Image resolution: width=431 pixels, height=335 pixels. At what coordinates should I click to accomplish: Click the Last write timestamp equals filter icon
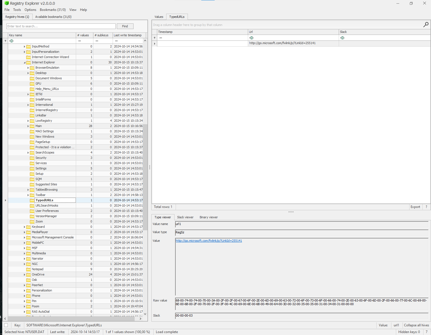point(116,41)
